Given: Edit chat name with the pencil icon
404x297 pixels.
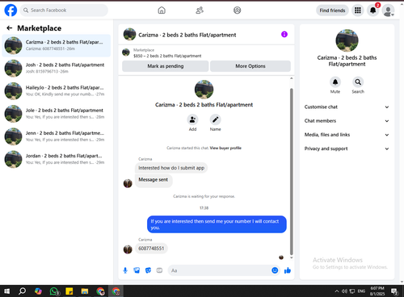Looking at the screenshot, I should pos(215,119).
